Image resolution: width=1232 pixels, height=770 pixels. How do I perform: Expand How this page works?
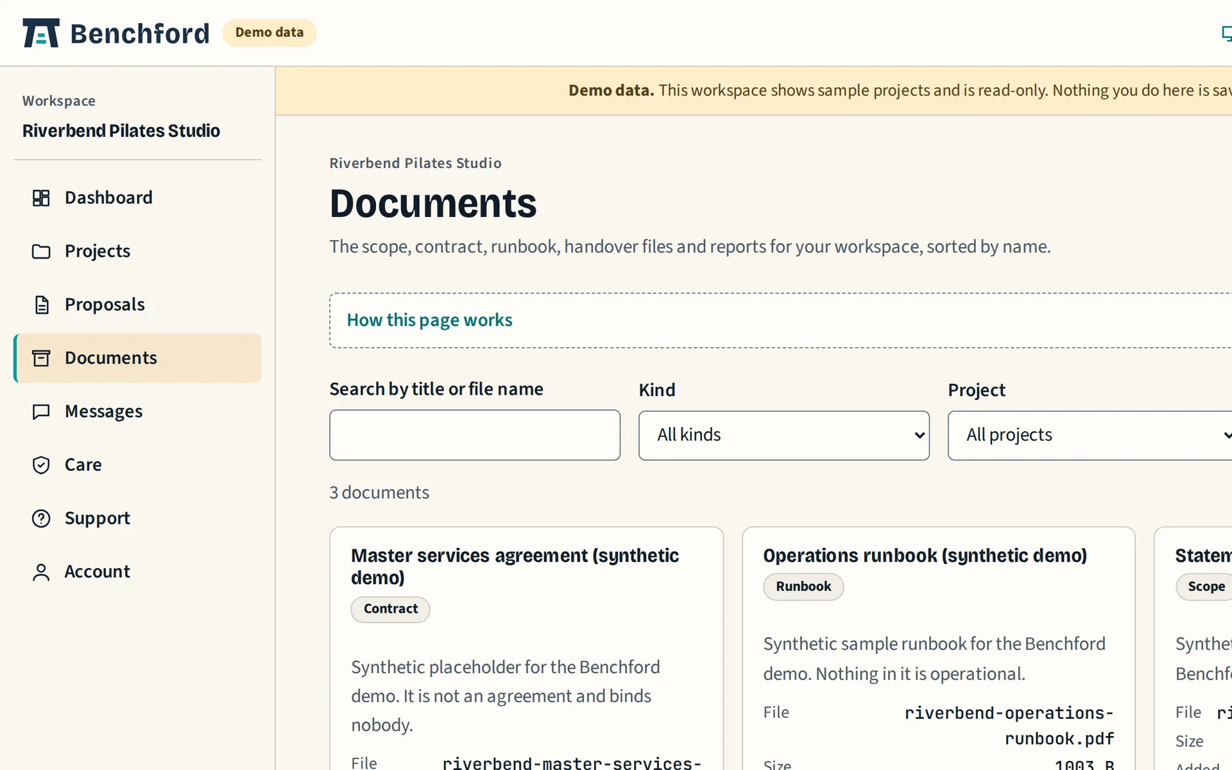pyautogui.click(x=429, y=320)
